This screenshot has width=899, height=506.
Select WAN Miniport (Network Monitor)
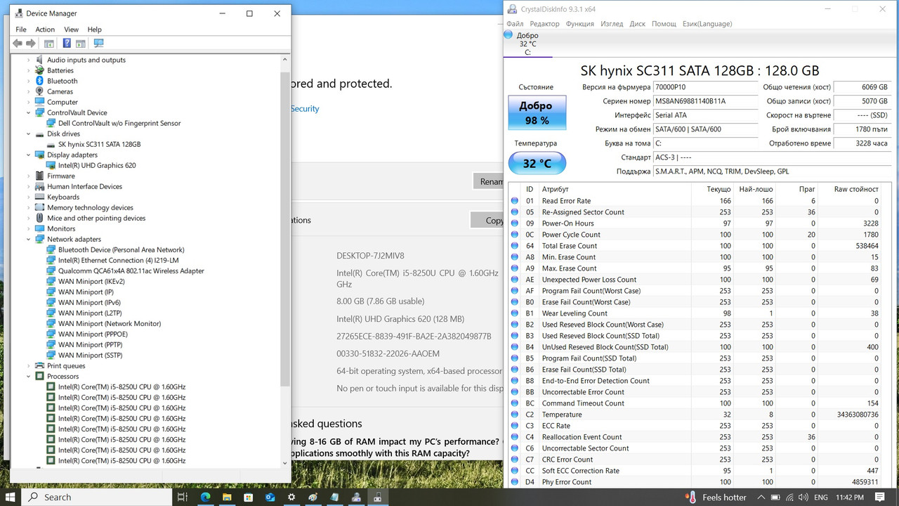(109, 323)
